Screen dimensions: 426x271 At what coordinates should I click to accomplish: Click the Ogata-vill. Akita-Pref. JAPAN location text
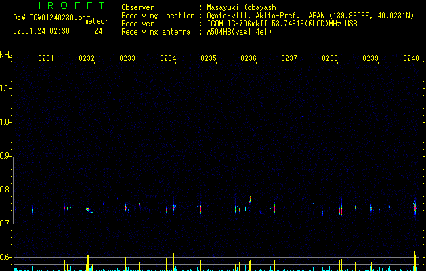(x=310, y=16)
